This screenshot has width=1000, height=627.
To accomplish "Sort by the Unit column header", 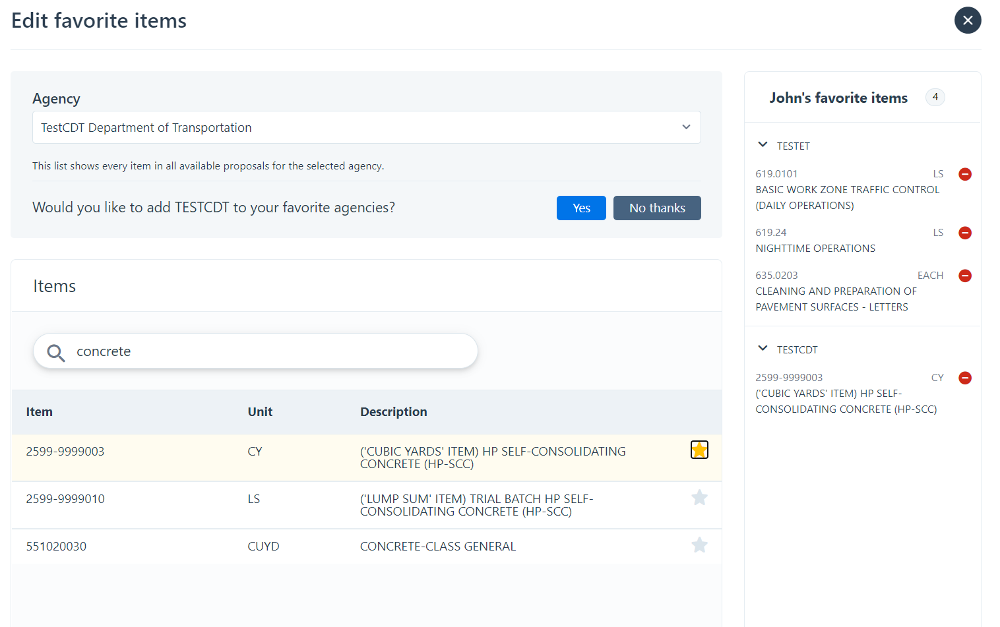I will point(260,412).
